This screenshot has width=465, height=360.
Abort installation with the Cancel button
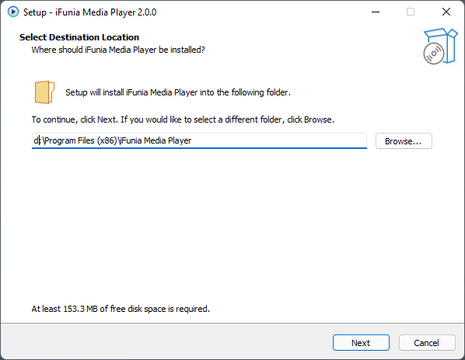427,343
